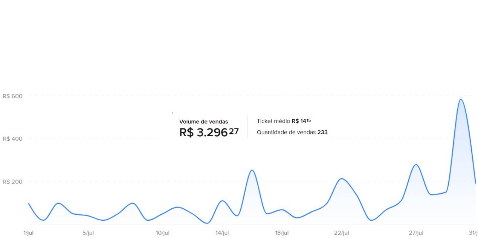Select the 10/jul axis label
Viewport: 478px width, 238px height.
(x=163, y=233)
